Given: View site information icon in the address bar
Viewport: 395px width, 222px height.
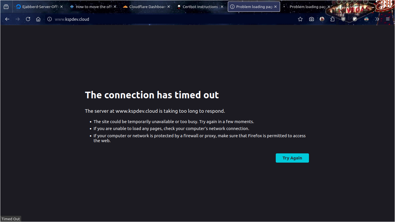Looking at the screenshot, I should point(49,19).
